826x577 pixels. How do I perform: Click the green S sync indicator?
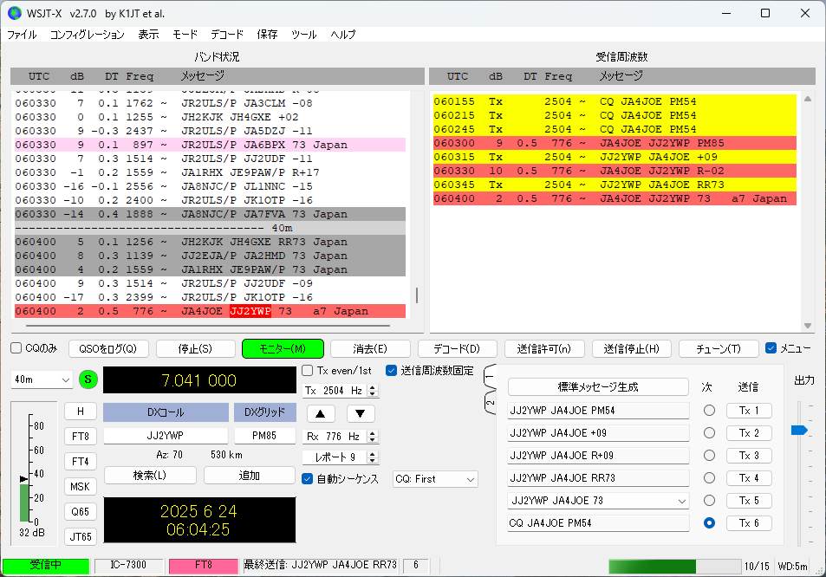click(x=88, y=379)
